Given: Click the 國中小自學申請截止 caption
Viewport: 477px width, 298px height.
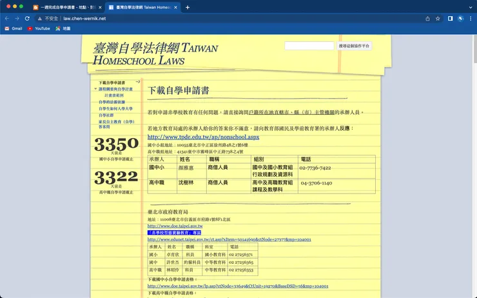Looking at the screenshot, I should click(x=116, y=159).
